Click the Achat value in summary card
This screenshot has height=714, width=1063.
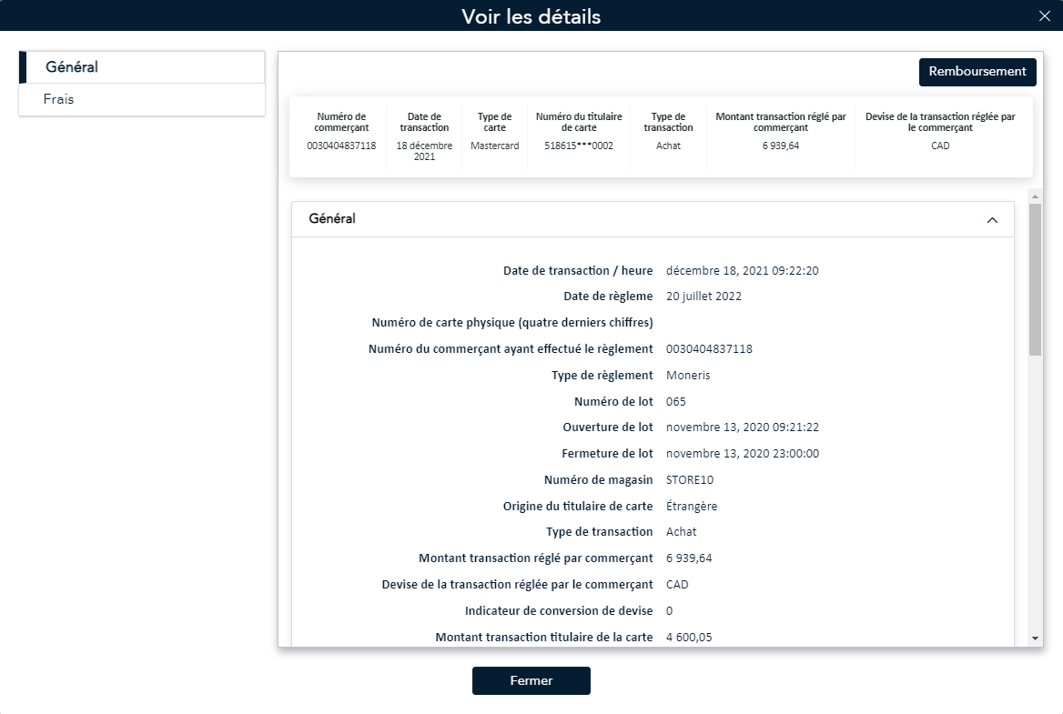tap(668, 146)
